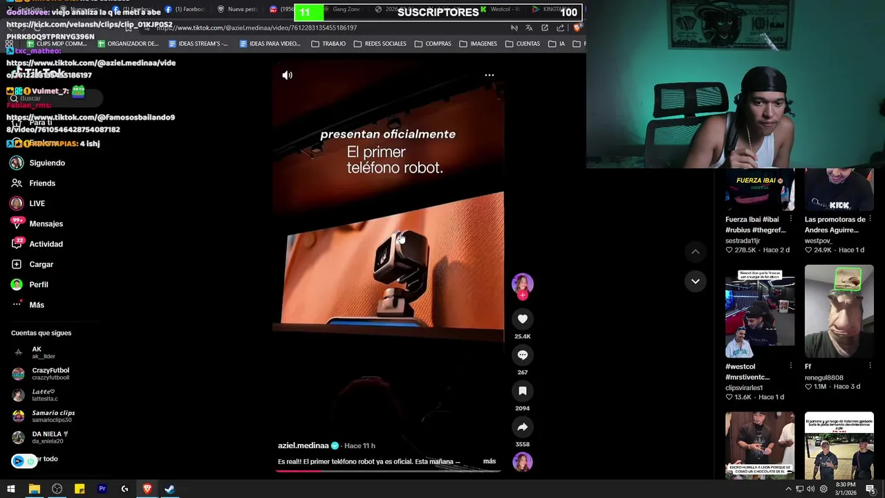Screen dimensions: 885x498
Task: Open the aziel.medinaa creator profile link
Action: [304, 446]
